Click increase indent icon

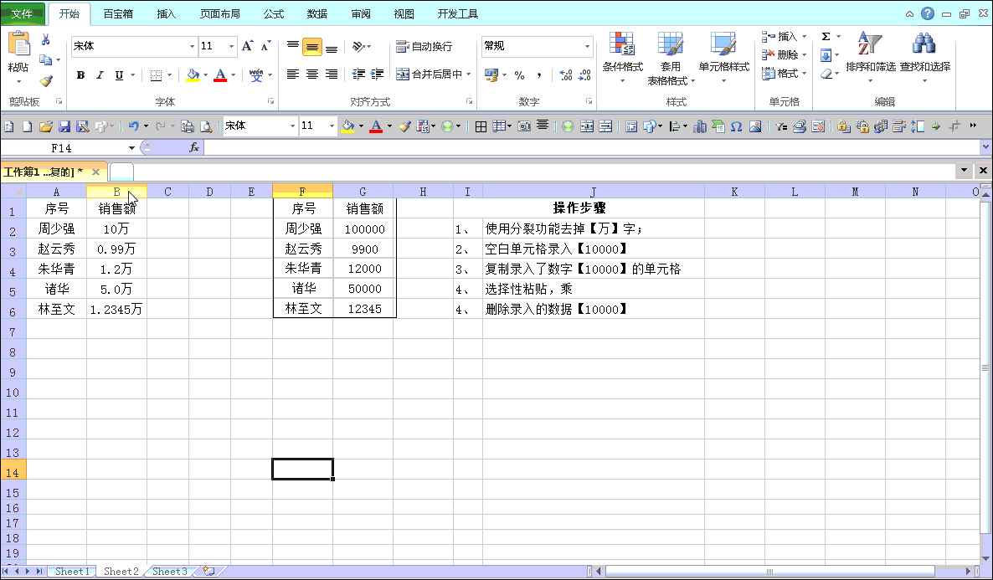pyautogui.click(x=378, y=74)
